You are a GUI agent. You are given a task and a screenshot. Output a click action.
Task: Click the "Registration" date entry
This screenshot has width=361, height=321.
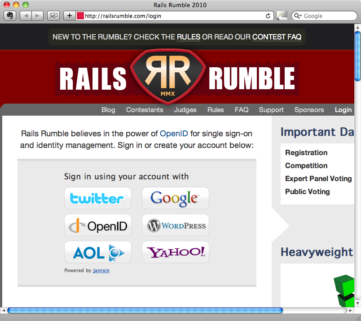[x=306, y=152]
